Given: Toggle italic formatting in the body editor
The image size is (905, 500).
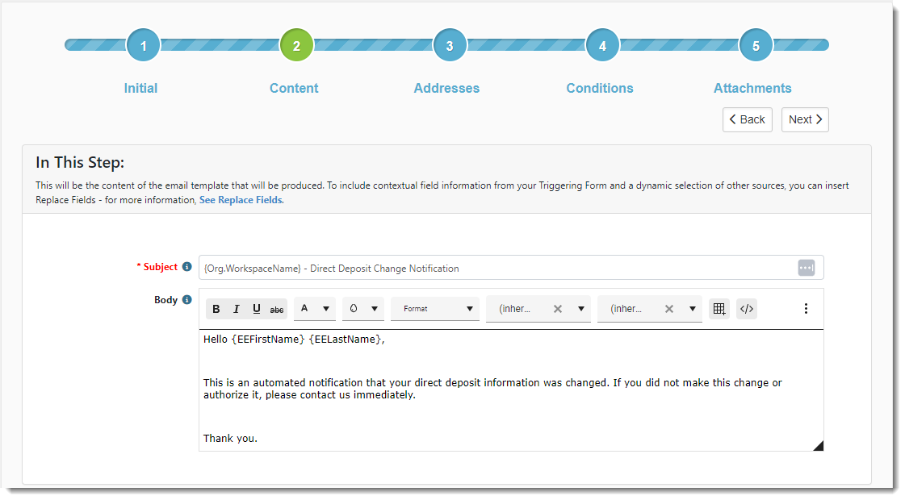Looking at the screenshot, I should pos(237,309).
